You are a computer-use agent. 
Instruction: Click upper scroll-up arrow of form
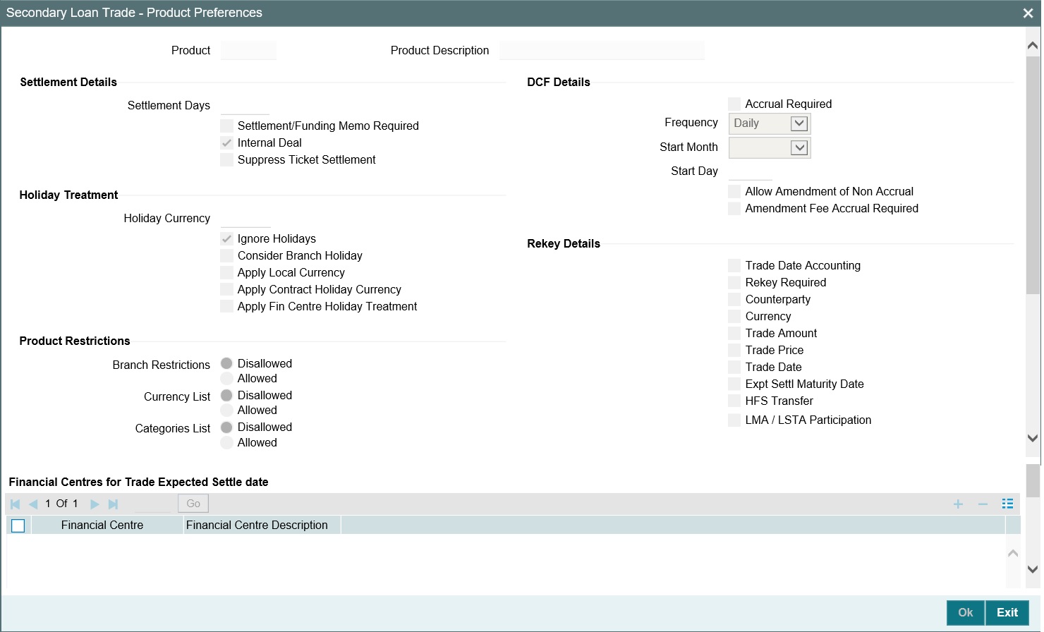pyautogui.click(x=1033, y=46)
